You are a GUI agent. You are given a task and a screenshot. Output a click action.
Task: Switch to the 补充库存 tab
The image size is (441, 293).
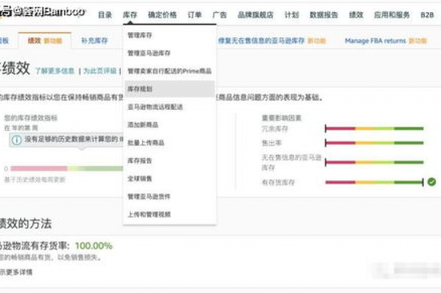pos(95,41)
